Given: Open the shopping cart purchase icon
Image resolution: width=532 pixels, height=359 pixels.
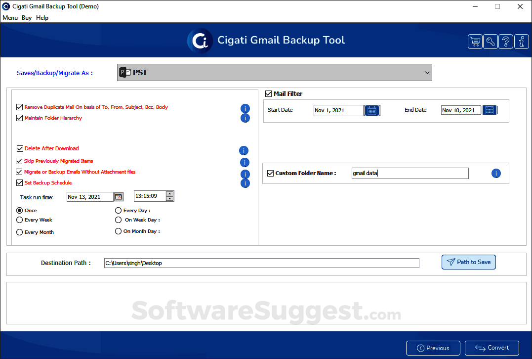Looking at the screenshot, I should (x=475, y=42).
